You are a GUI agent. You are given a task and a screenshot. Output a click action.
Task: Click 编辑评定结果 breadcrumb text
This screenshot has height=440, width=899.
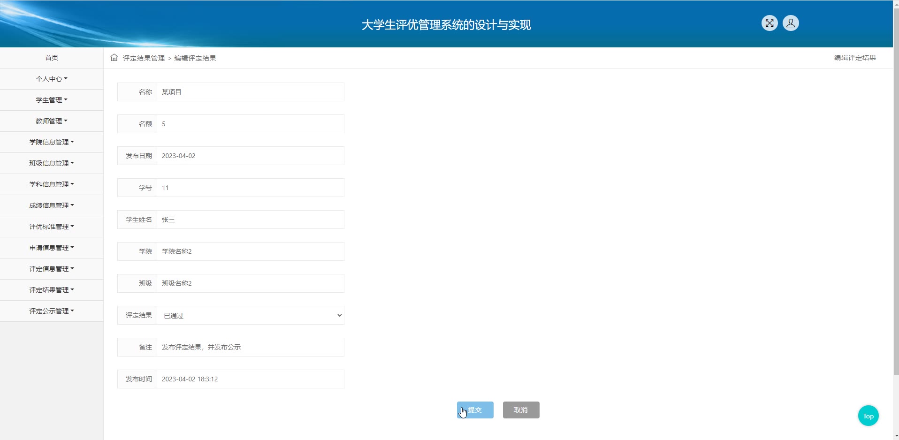tap(195, 58)
